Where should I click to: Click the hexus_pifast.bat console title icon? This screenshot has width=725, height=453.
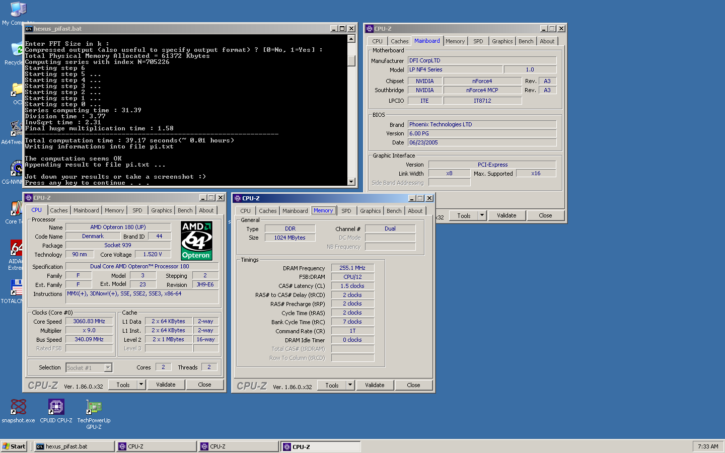[29, 29]
